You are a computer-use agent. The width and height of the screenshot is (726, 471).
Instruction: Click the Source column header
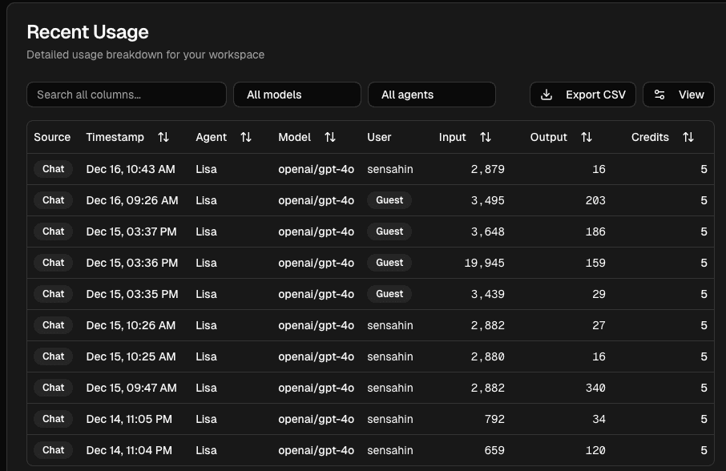pyautogui.click(x=52, y=137)
